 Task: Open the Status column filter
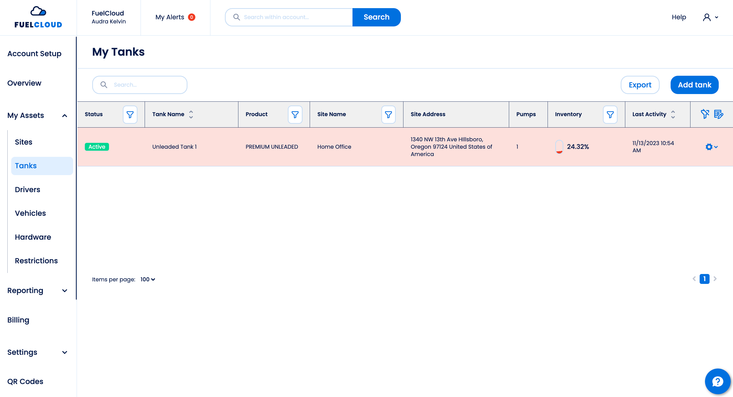click(130, 114)
